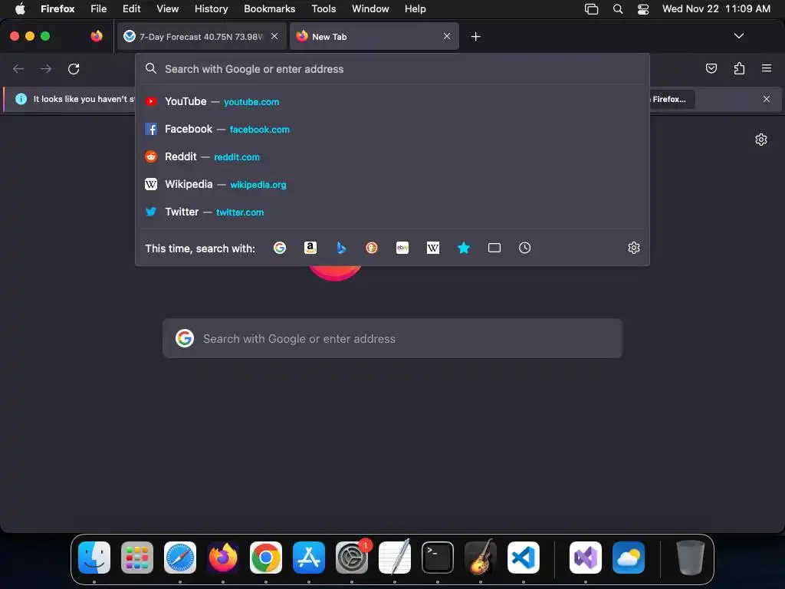The height and width of the screenshot is (589, 785).
Task: Open the Firefox application menu (hamburger)
Action: tap(767, 68)
